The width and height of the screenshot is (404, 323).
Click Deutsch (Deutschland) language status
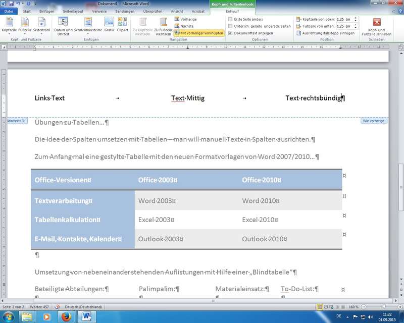pos(83,307)
